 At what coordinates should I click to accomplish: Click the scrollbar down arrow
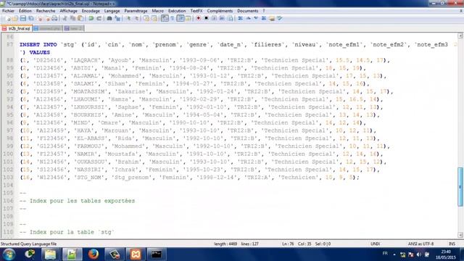pyautogui.click(x=460, y=235)
